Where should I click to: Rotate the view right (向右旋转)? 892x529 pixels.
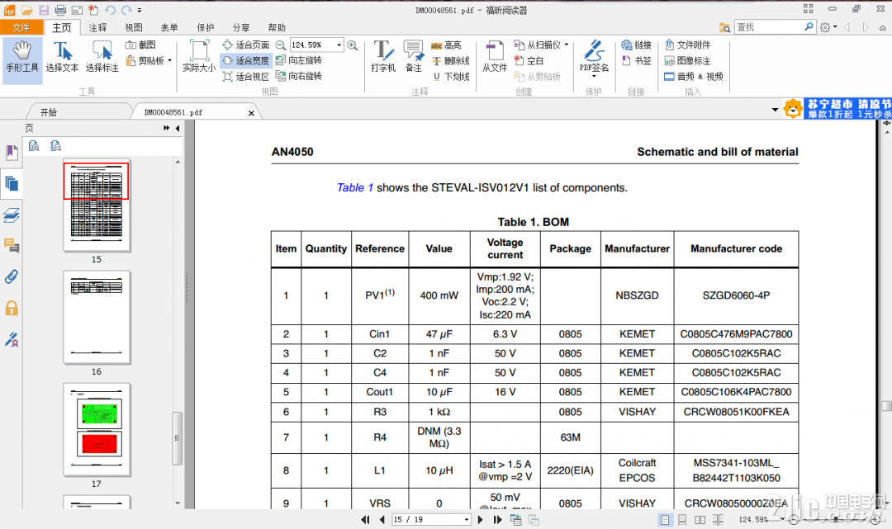[x=299, y=76]
